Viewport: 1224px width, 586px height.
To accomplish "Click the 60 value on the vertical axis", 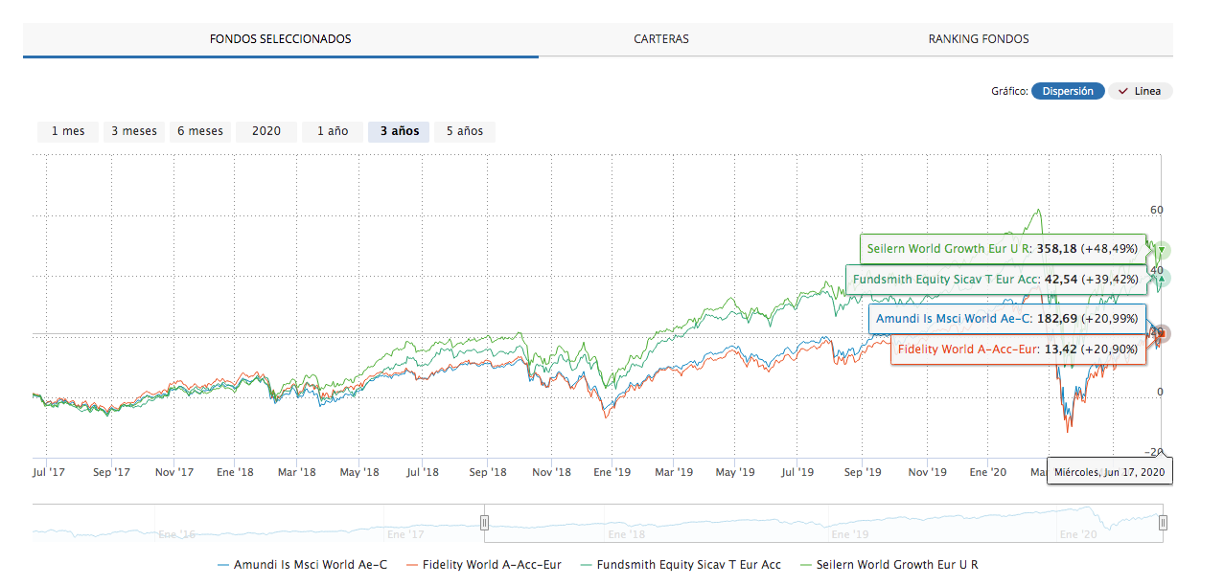I will (1156, 211).
